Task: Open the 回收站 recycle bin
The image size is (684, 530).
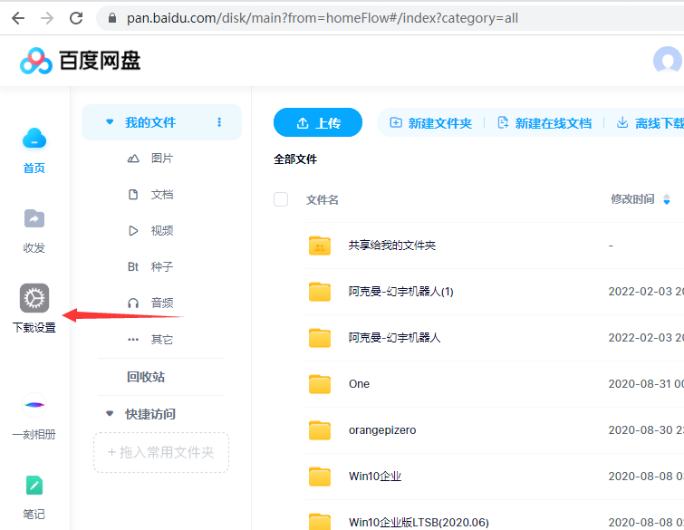Action: point(145,377)
